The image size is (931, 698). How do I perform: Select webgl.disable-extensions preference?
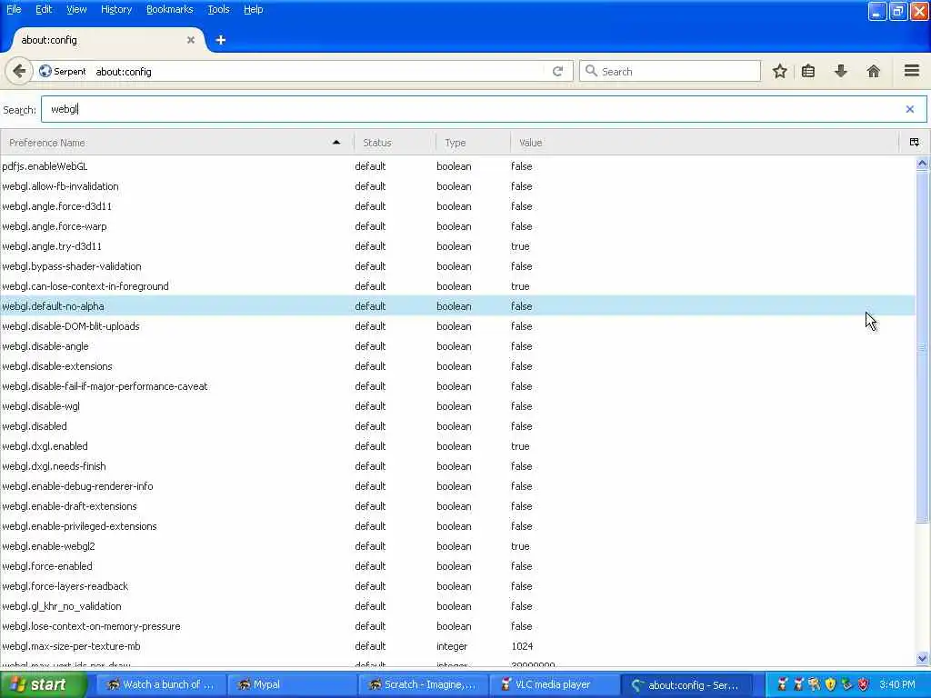click(457, 366)
